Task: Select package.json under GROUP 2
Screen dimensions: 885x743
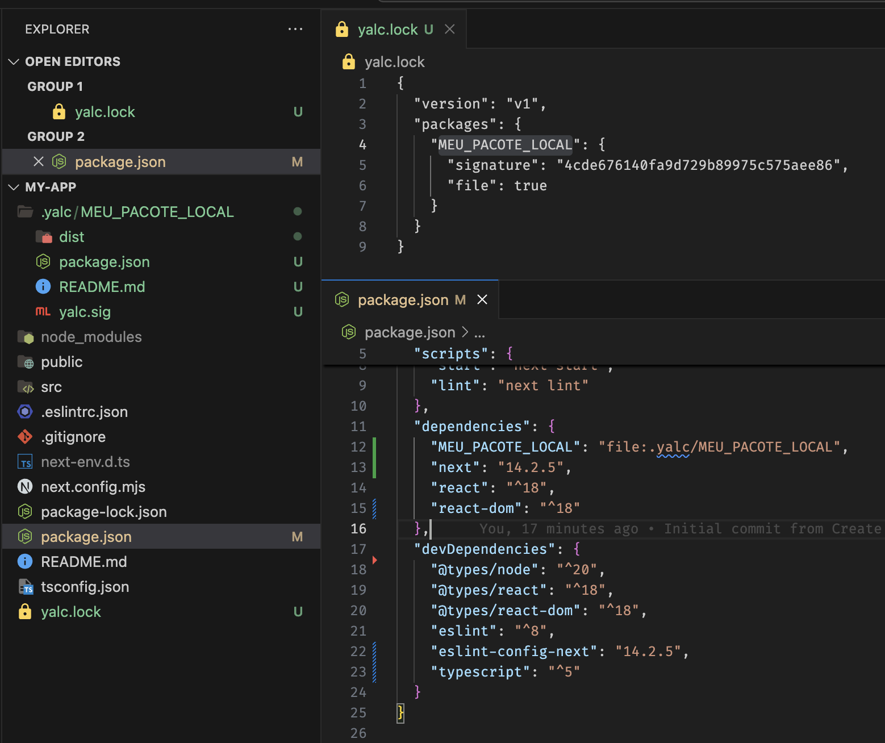Action: tap(162, 162)
